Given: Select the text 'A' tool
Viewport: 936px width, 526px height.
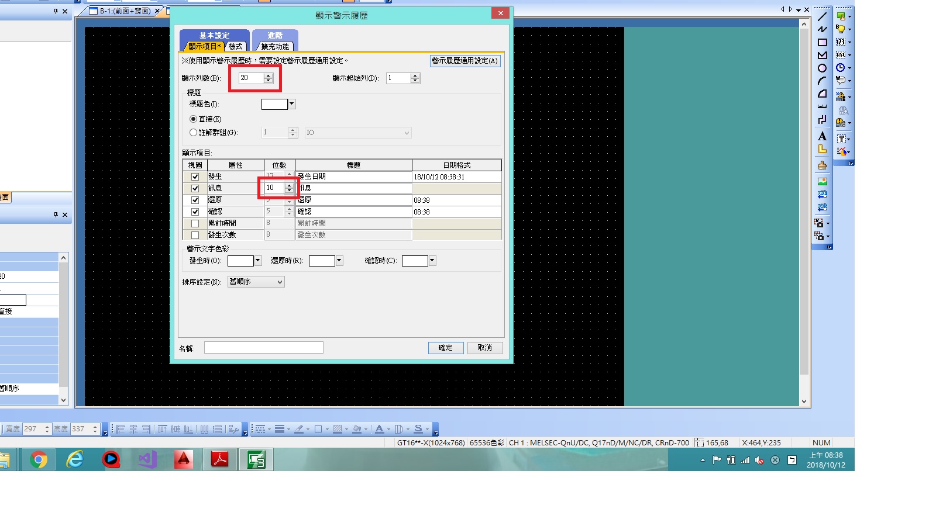Looking at the screenshot, I should pyautogui.click(x=822, y=136).
